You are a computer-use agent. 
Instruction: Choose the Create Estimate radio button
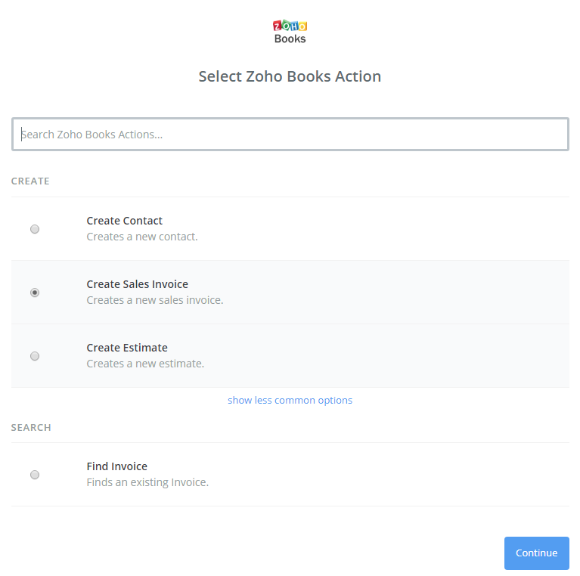pyautogui.click(x=35, y=356)
